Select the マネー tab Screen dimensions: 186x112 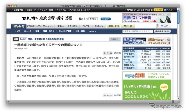pyautogui.click(x=61, y=26)
